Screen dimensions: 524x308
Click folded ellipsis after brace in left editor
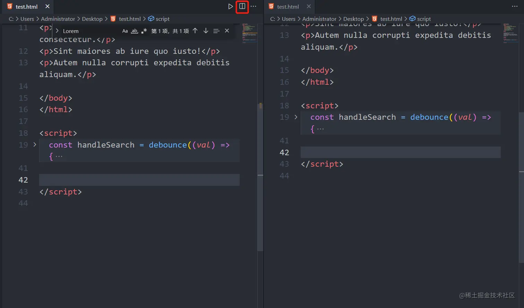(59, 157)
